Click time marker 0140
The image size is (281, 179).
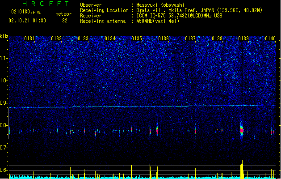tap(270, 38)
